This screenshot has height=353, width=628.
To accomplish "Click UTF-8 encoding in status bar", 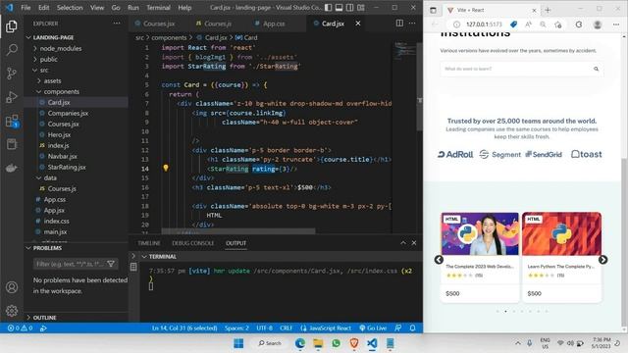I will pos(264,328).
